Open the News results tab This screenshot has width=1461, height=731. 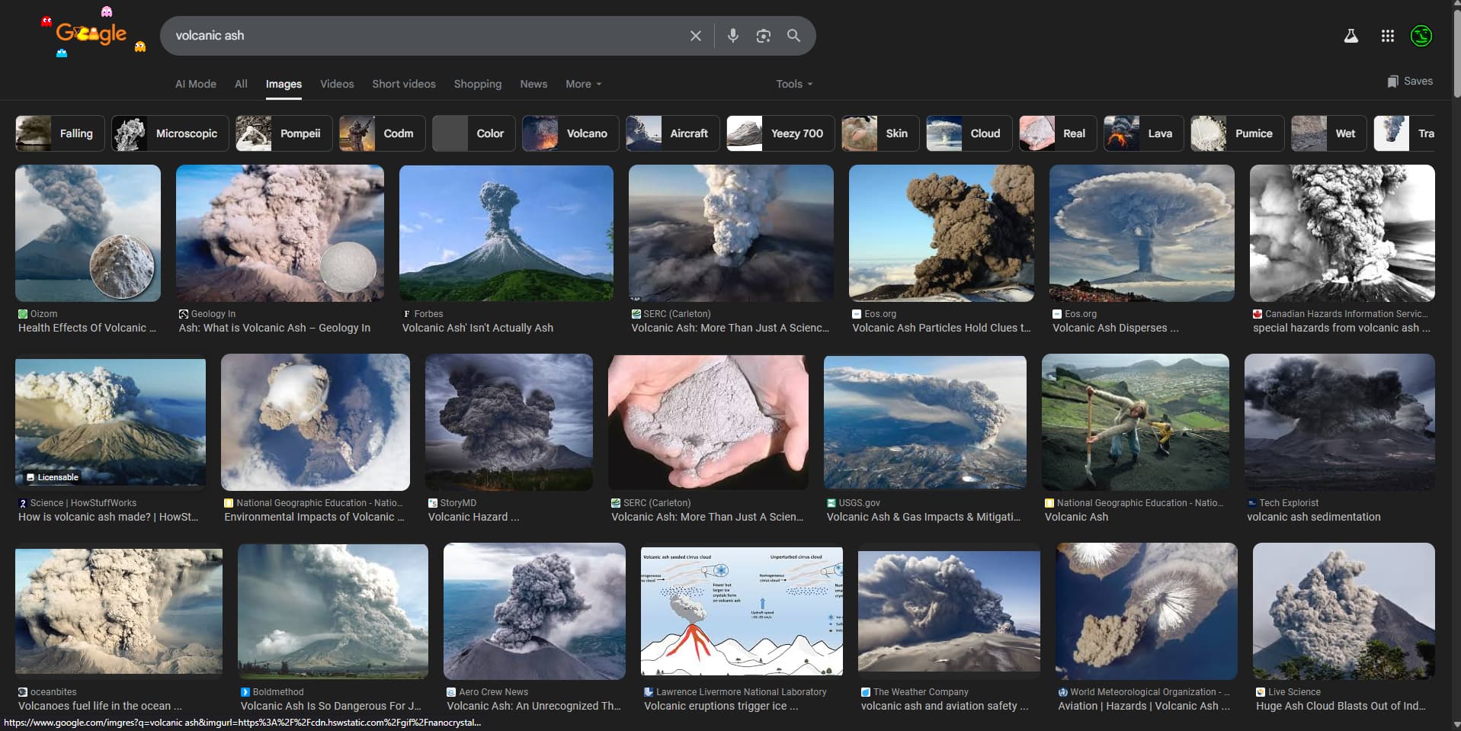533,84
